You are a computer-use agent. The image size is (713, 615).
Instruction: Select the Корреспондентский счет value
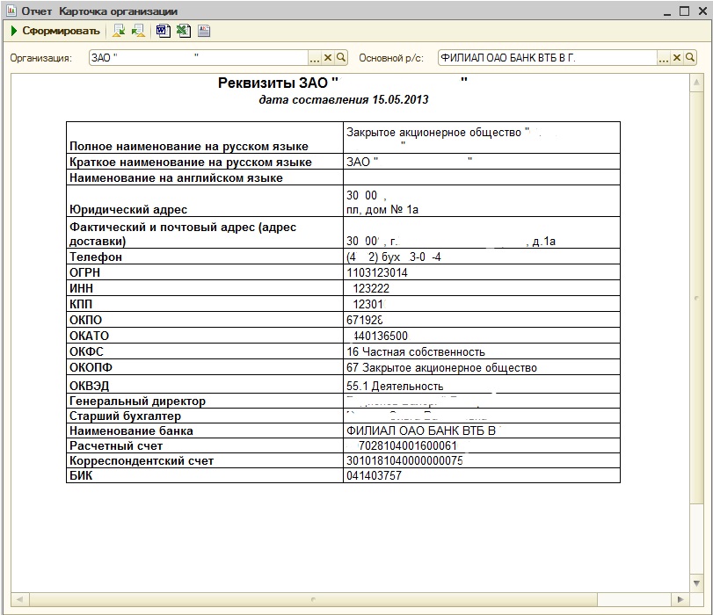[404, 461]
